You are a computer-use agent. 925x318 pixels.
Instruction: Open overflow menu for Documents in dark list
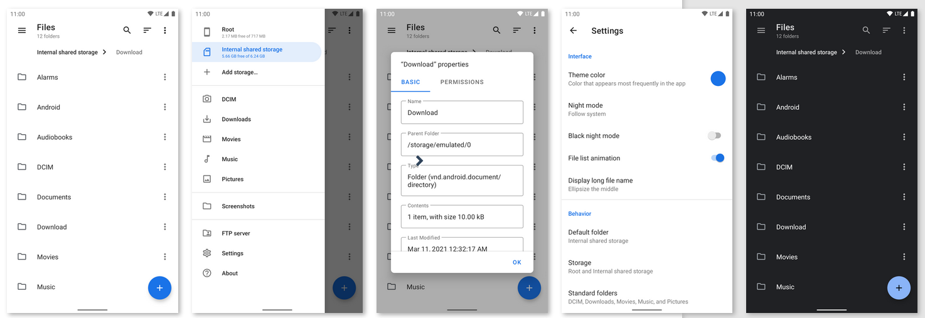pos(904,197)
